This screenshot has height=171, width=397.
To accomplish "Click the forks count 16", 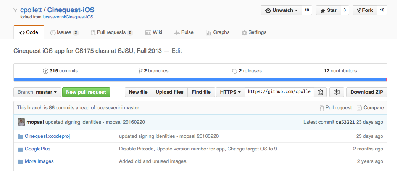I will [382, 10].
